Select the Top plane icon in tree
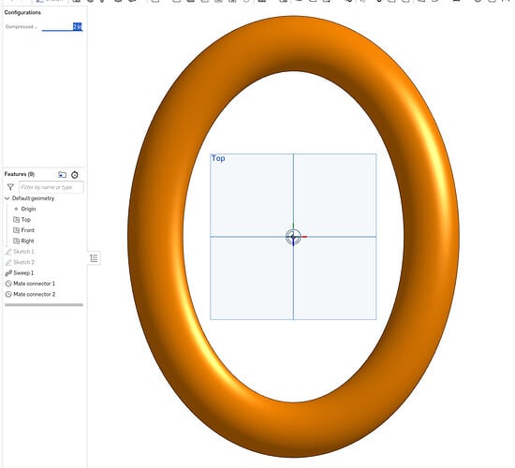Screen dimensions: 515x468 pyautogui.click(x=16, y=219)
